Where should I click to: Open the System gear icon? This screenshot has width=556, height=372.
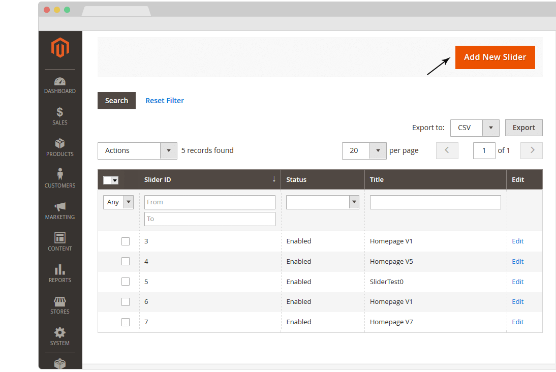[x=60, y=333]
